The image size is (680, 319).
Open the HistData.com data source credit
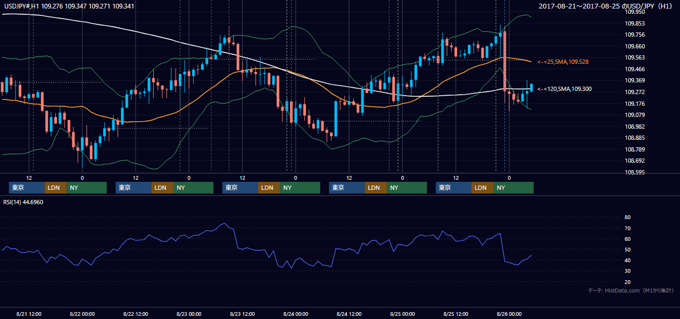pyautogui.click(x=631, y=290)
